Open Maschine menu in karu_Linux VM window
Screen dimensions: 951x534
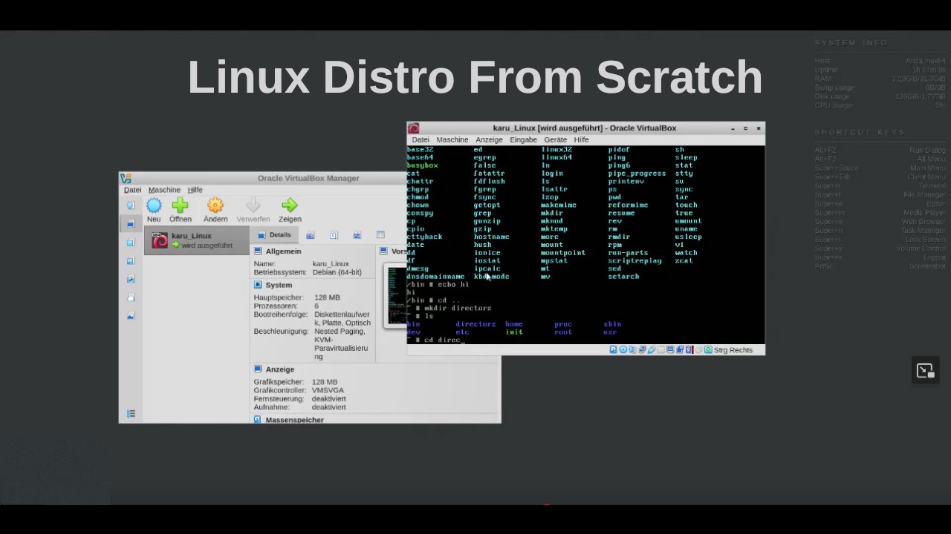[452, 139]
